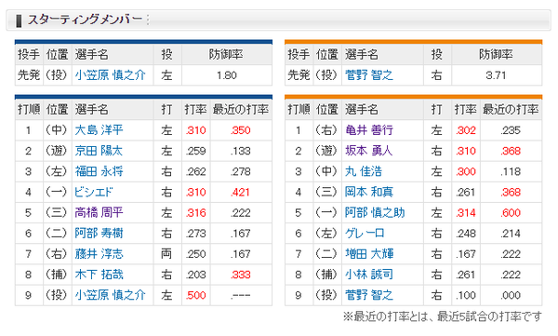Open starting pitcher 菅野 智之 link in pitcher table
The width and height of the screenshot is (558, 336).
pyautogui.click(x=368, y=75)
